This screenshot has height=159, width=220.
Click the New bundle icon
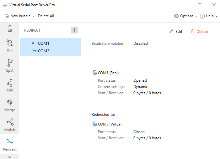[x=7, y=16]
